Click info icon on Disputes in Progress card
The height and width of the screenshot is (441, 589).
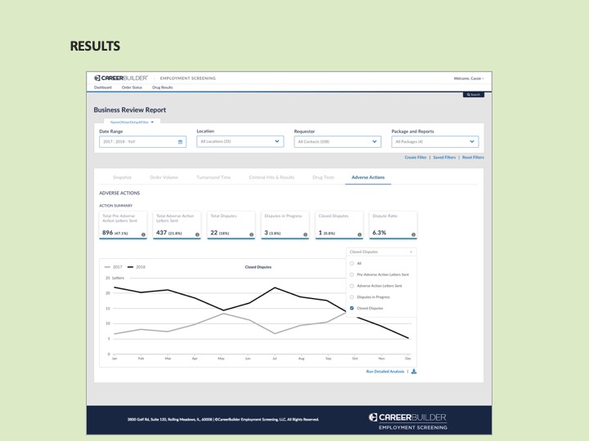[305, 234]
